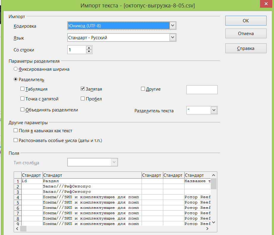Click the OK button
The width and height of the screenshot is (274, 235).
click(x=246, y=20)
